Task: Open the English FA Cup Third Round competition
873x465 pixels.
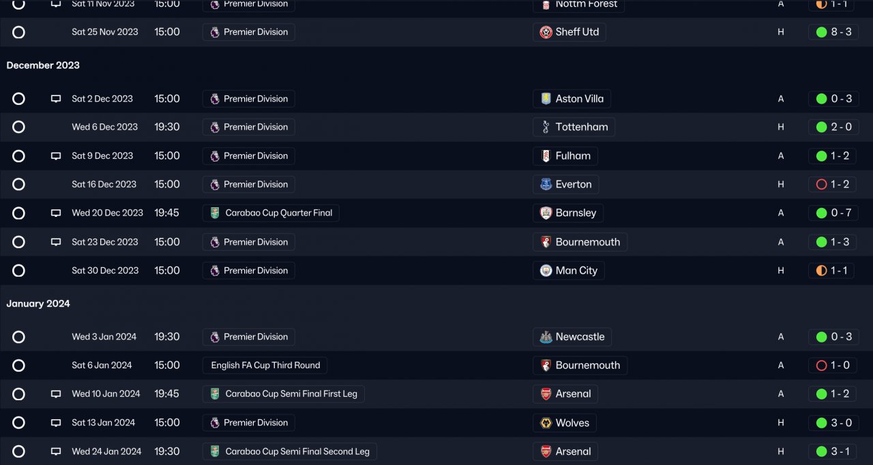Action: [x=265, y=365]
